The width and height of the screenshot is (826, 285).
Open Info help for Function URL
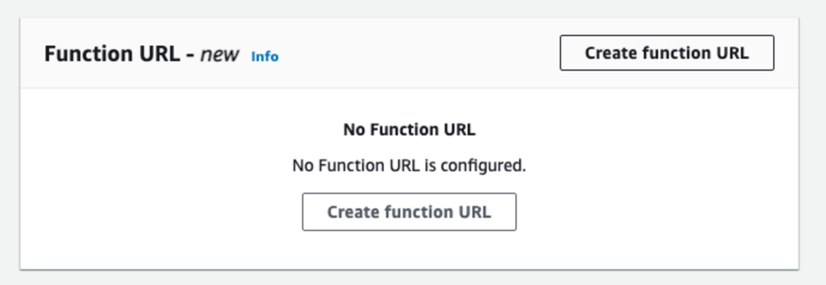coord(264,56)
